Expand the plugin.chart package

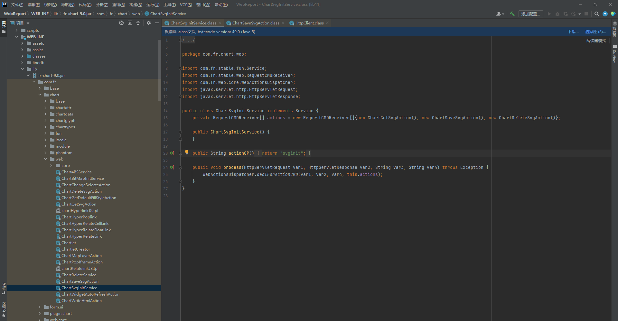tap(40, 313)
